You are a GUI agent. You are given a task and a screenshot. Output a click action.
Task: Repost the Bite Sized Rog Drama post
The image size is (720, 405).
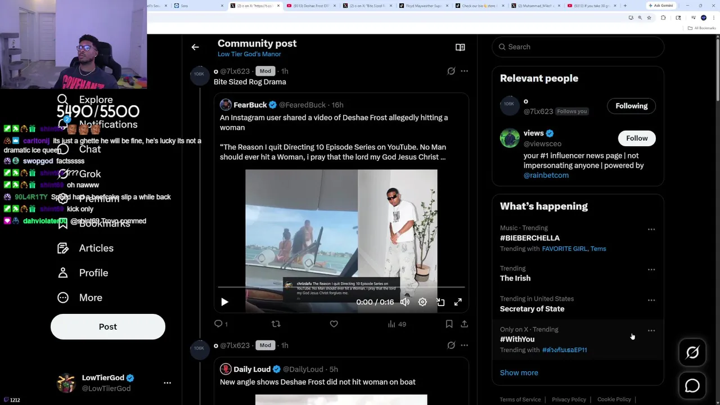(276, 324)
